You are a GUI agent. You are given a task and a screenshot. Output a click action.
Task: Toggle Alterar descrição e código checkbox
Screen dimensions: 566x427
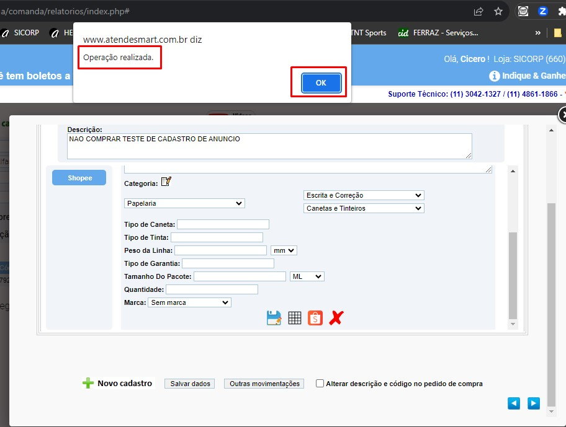tap(320, 384)
